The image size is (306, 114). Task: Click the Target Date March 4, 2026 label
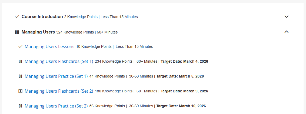point(184,61)
